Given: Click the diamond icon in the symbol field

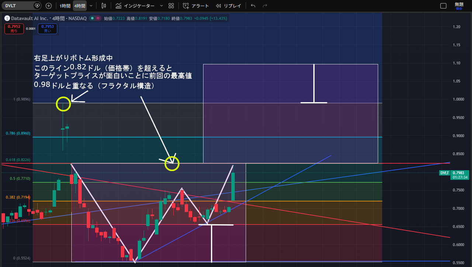Looking at the screenshot, I should tap(37, 6).
